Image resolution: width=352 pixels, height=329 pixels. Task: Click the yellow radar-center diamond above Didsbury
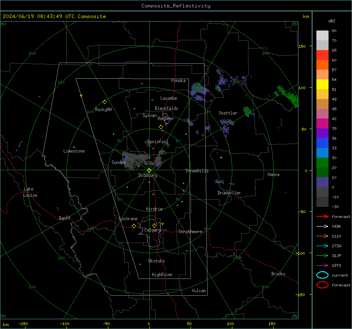tap(149, 171)
